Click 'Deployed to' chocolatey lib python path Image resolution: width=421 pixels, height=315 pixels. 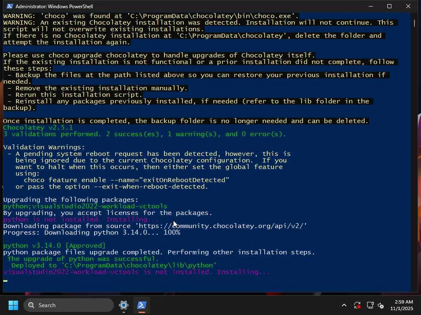tap(114, 265)
